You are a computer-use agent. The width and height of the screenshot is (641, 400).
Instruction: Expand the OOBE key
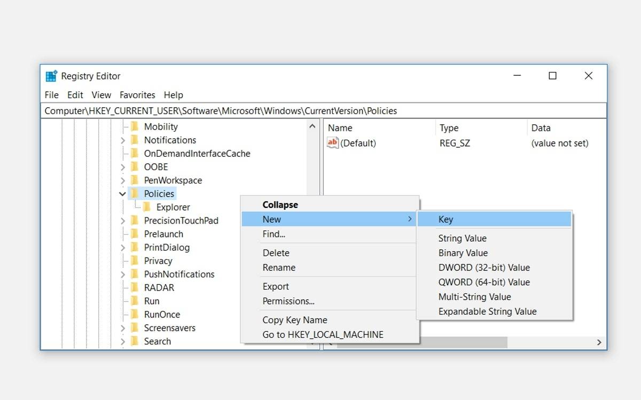[x=122, y=166]
